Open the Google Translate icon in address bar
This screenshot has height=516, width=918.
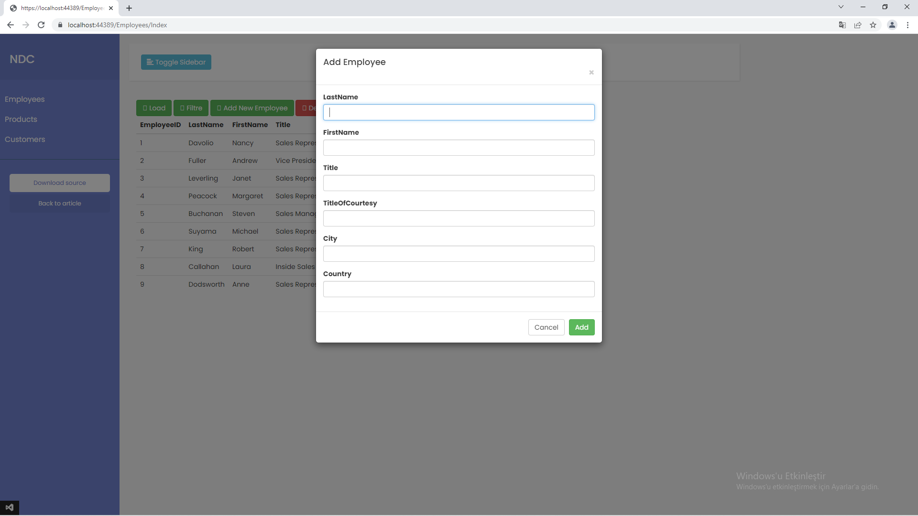[842, 25]
